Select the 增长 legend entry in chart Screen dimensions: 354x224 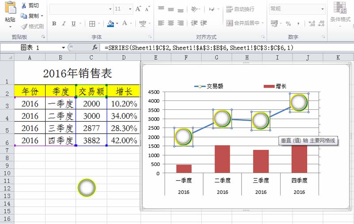(x=275, y=87)
